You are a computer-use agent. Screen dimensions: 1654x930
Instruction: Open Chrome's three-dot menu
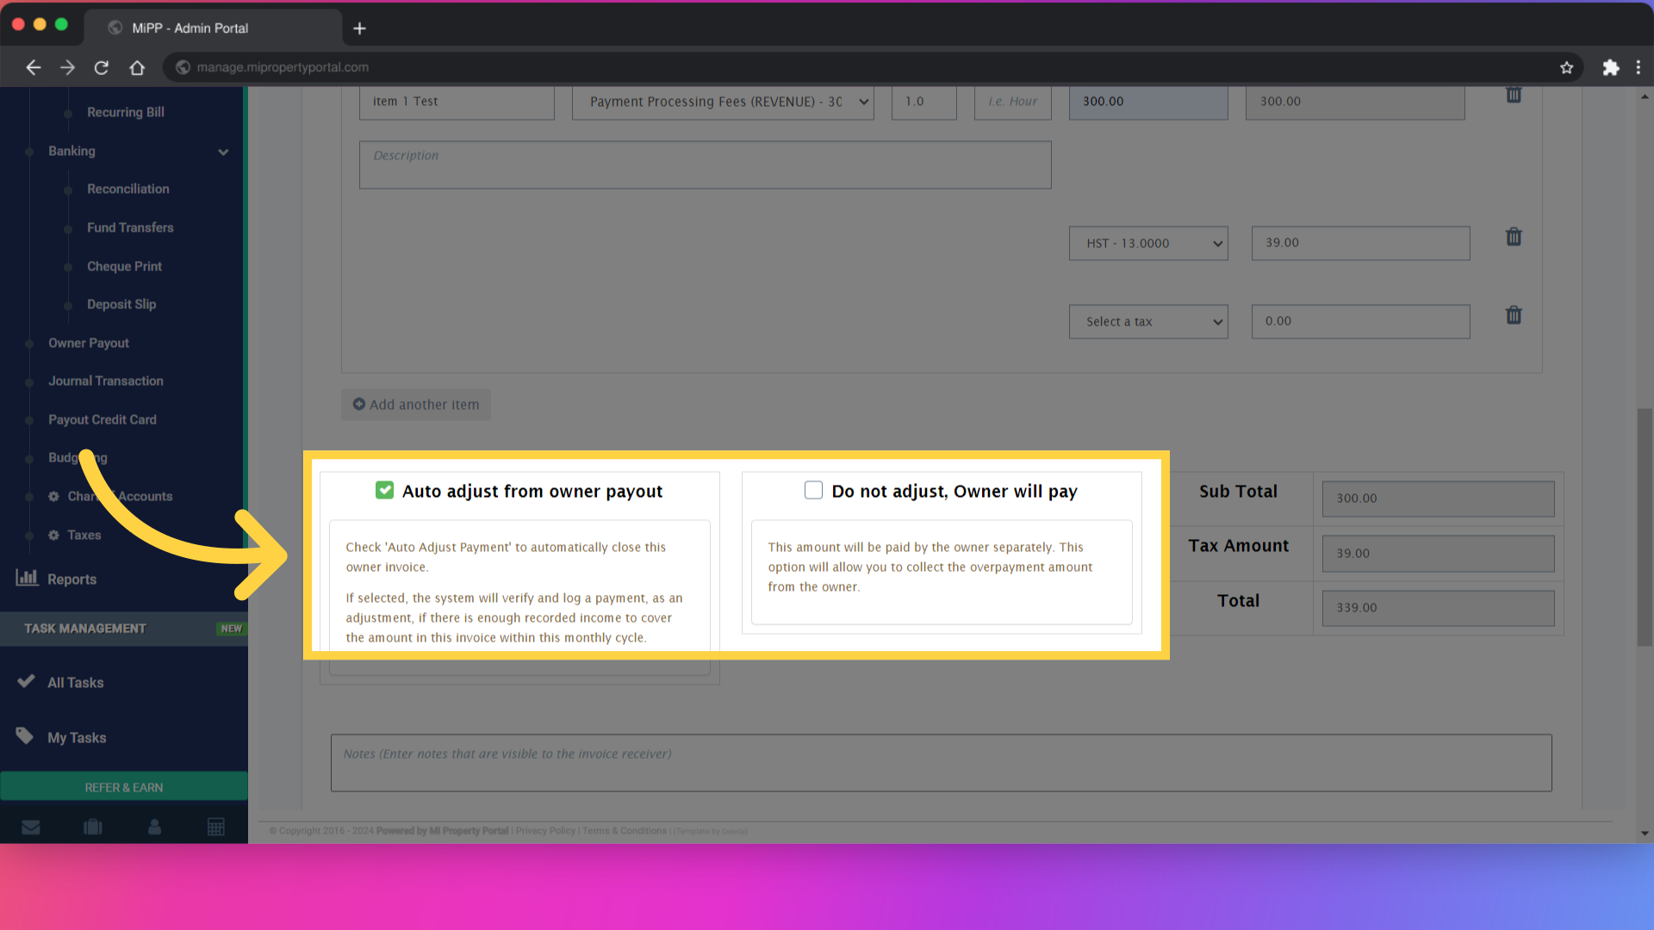point(1639,67)
